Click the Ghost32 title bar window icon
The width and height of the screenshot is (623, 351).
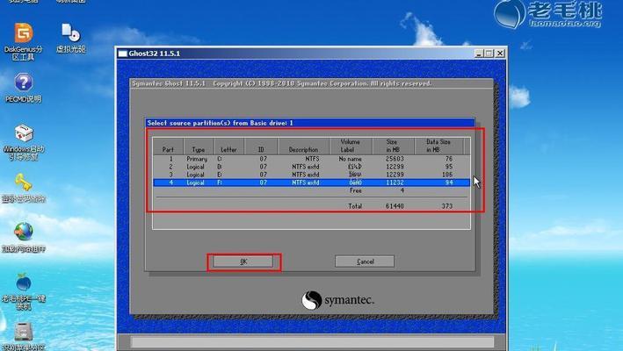pyautogui.click(x=123, y=54)
